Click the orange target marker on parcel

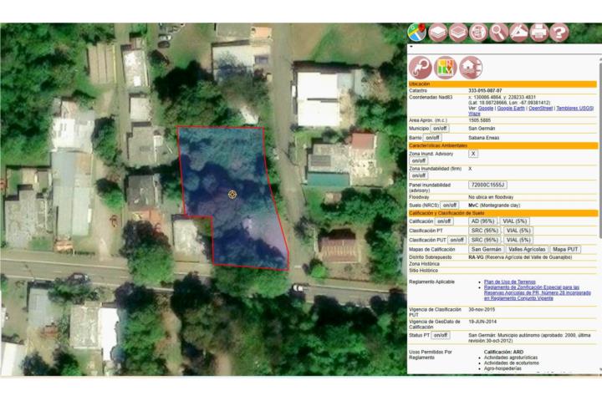coord(232,194)
